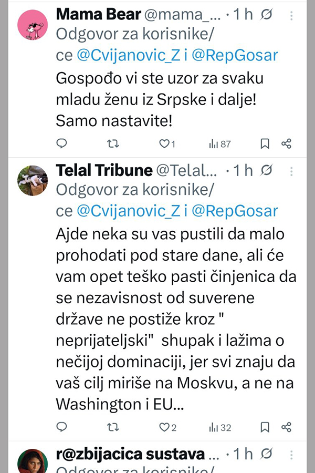Share Telal Tribune's tweet
The width and height of the screenshot is (315, 473).
click(x=286, y=427)
